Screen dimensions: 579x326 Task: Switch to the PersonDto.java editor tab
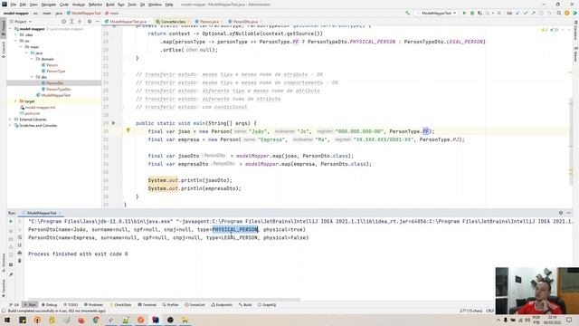245,22
